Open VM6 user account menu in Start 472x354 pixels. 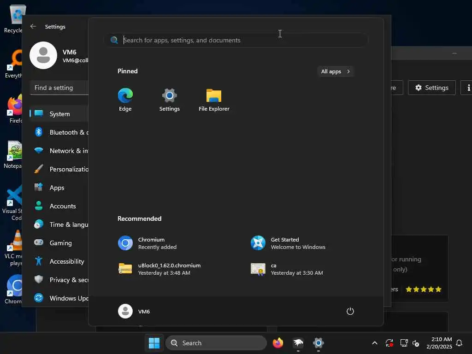(134, 311)
